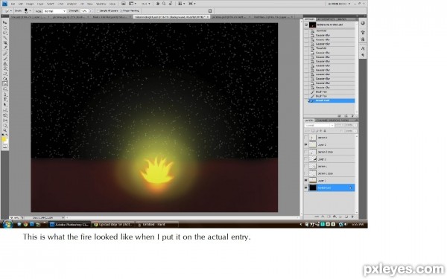The width and height of the screenshot is (447, 279).
Task: Delete layer using Layers panel trash icon
Action: tap(352, 217)
